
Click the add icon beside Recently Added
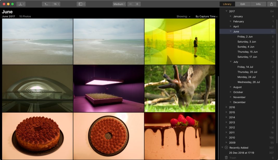coord(226,148)
